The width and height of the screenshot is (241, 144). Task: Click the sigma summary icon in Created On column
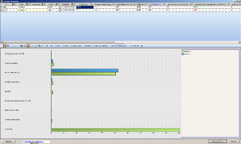point(72,4)
